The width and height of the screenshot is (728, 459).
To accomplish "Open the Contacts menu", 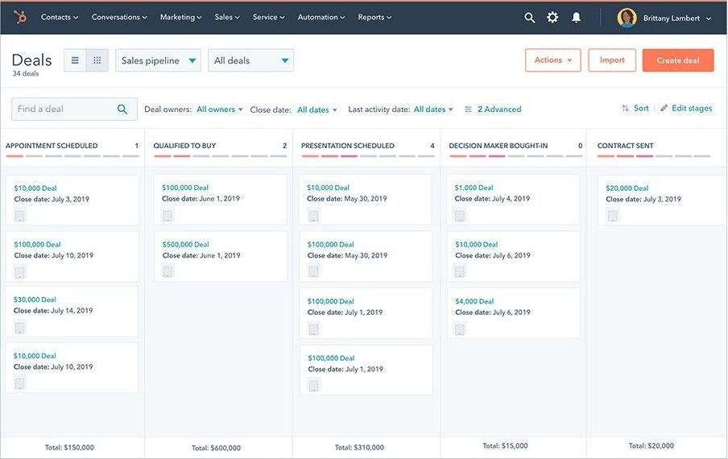I will [x=60, y=17].
